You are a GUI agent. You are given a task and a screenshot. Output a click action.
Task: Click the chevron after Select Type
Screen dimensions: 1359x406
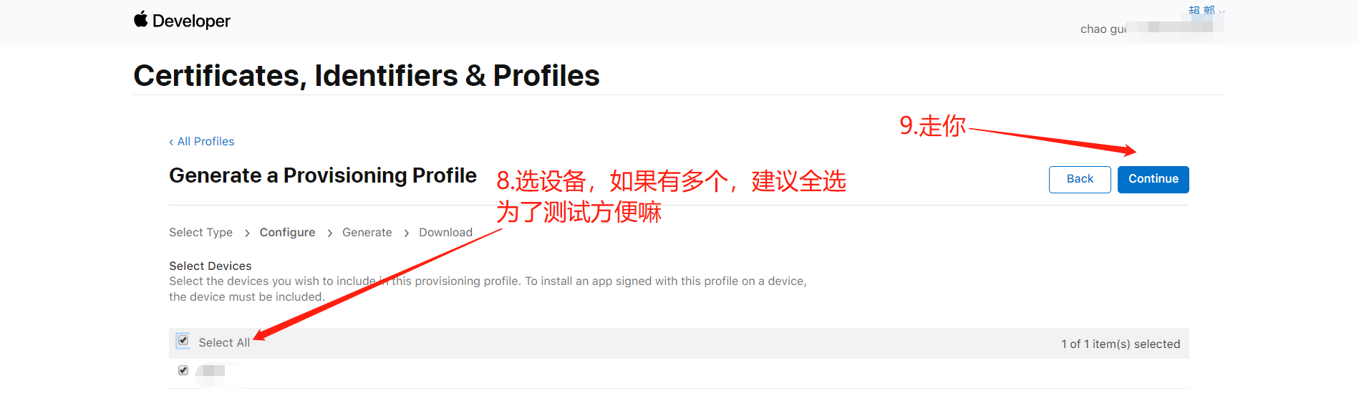246,233
